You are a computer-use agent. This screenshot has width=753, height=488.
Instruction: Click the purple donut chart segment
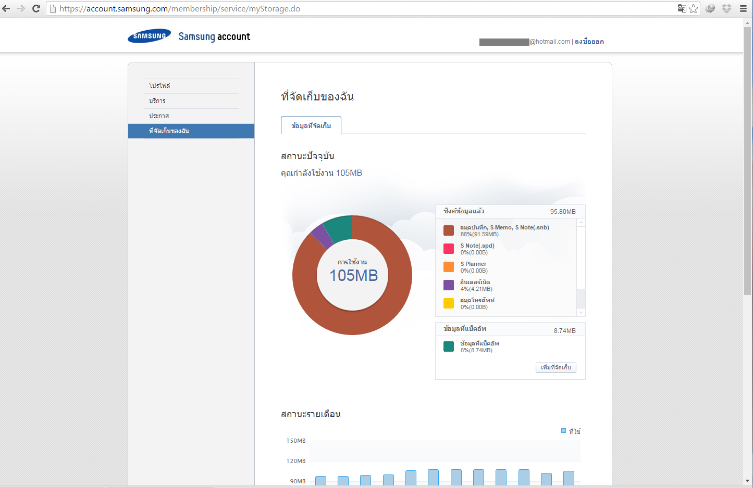(323, 236)
